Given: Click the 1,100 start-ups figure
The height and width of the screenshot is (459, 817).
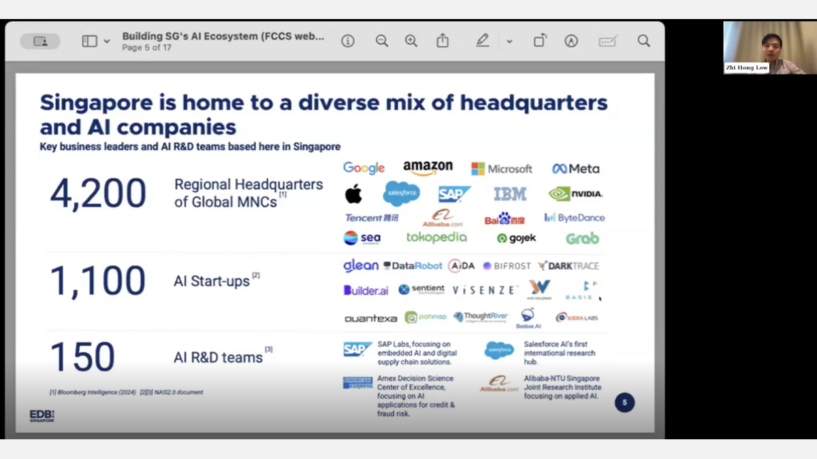Looking at the screenshot, I should tap(98, 281).
